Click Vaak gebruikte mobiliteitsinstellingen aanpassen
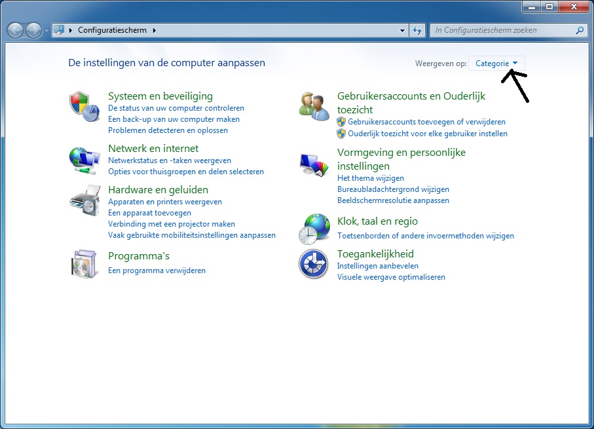This screenshot has width=594, height=429. [192, 235]
